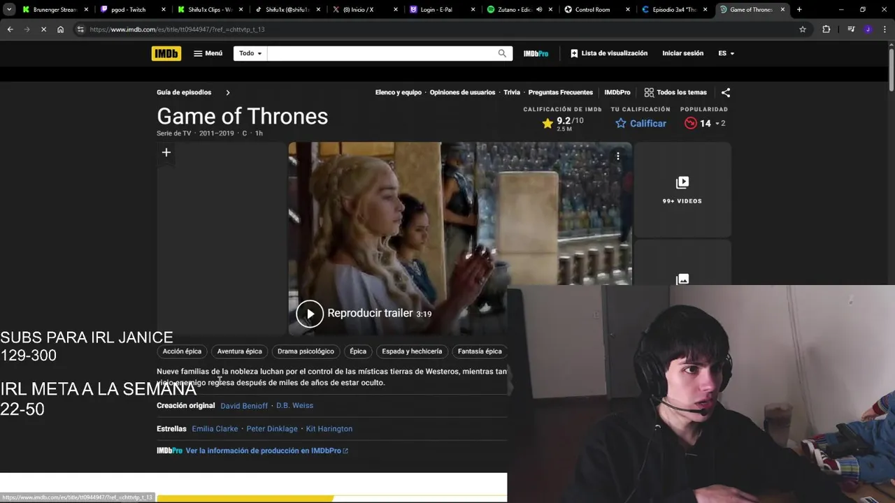Go back in browser history
This screenshot has width=895, height=503.
(10, 29)
